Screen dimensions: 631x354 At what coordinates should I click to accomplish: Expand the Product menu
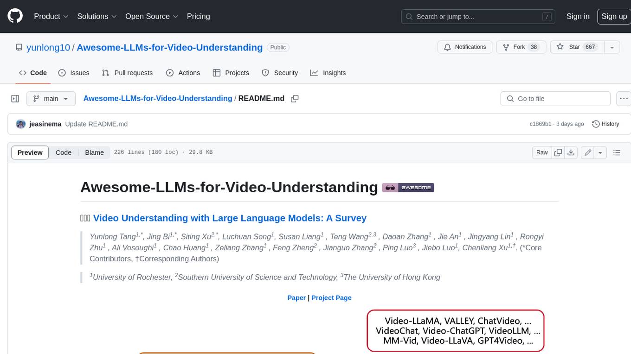pos(51,16)
